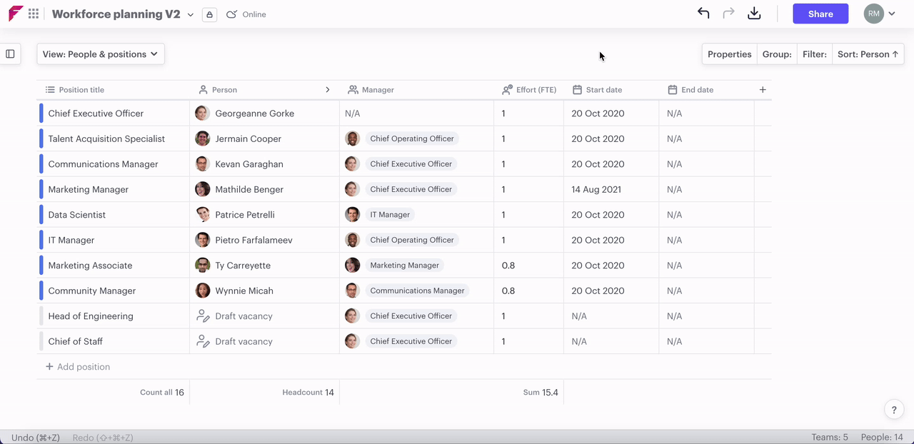Open the Properties menu
Screen dimensions: 914x444
[x=729, y=54]
